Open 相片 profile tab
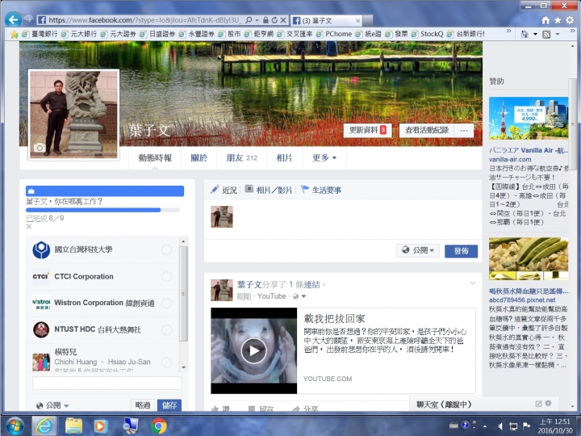The image size is (581, 436). (285, 158)
